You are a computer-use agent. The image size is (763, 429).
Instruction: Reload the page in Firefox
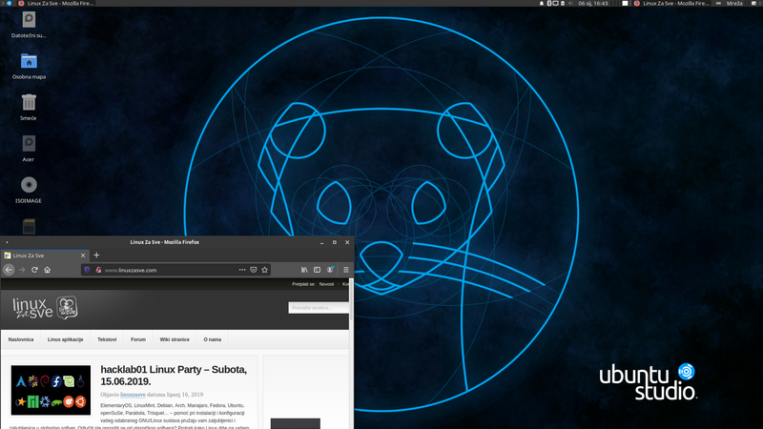point(34,270)
